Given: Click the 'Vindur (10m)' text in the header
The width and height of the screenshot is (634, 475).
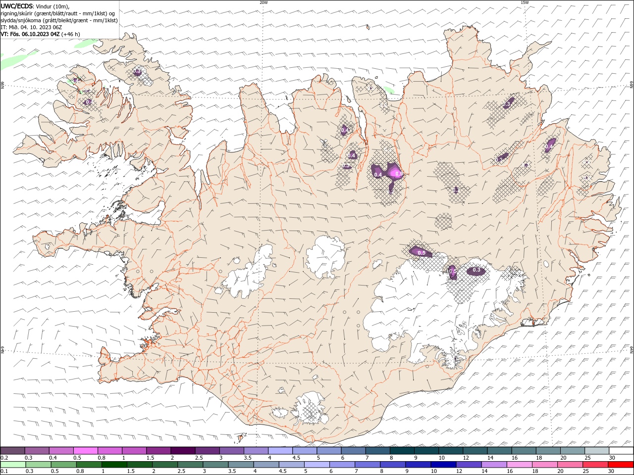Looking at the screenshot, I should [53, 6].
